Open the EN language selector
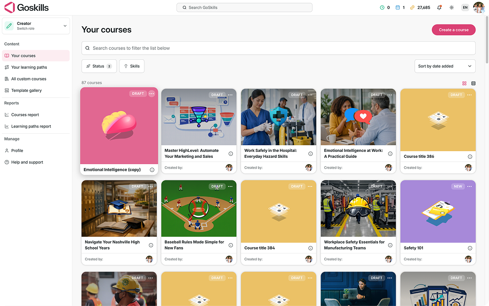This screenshot has height=306, width=489. click(465, 8)
